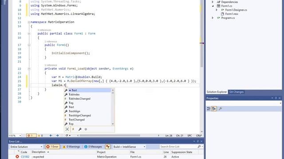
Task: Click the Search Error List field
Action: point(178,147)
